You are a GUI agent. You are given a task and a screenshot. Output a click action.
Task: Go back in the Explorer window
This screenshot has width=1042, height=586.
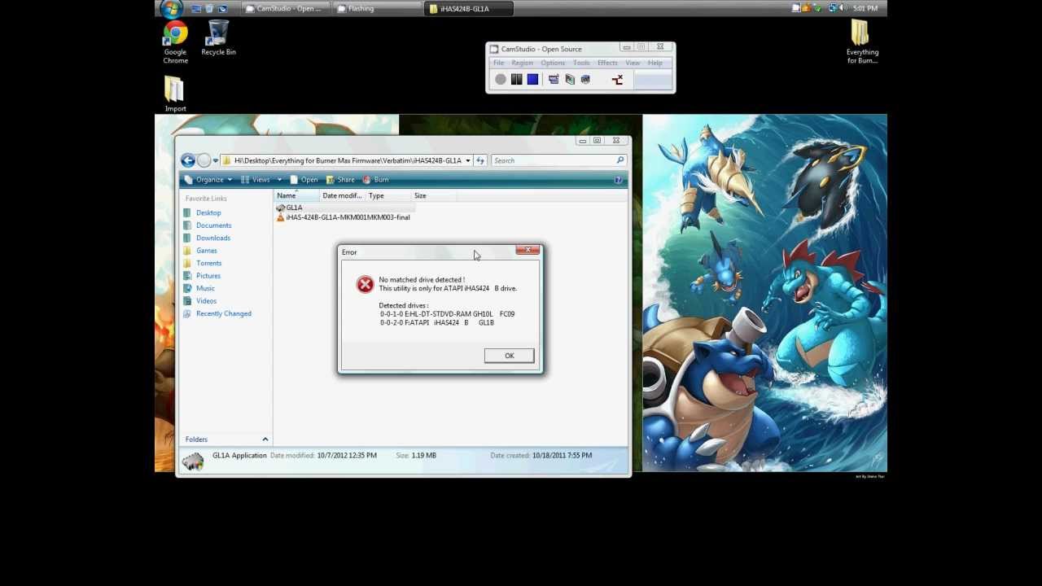[x=188, y=160]
